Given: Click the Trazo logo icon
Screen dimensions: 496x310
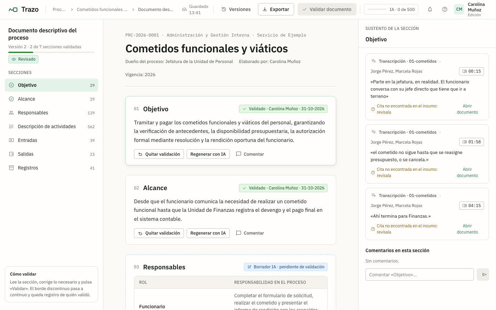Looking at the screenshot, I should point(13,9).
